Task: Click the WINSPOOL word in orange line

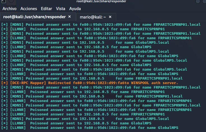Action: pos(140,83)
